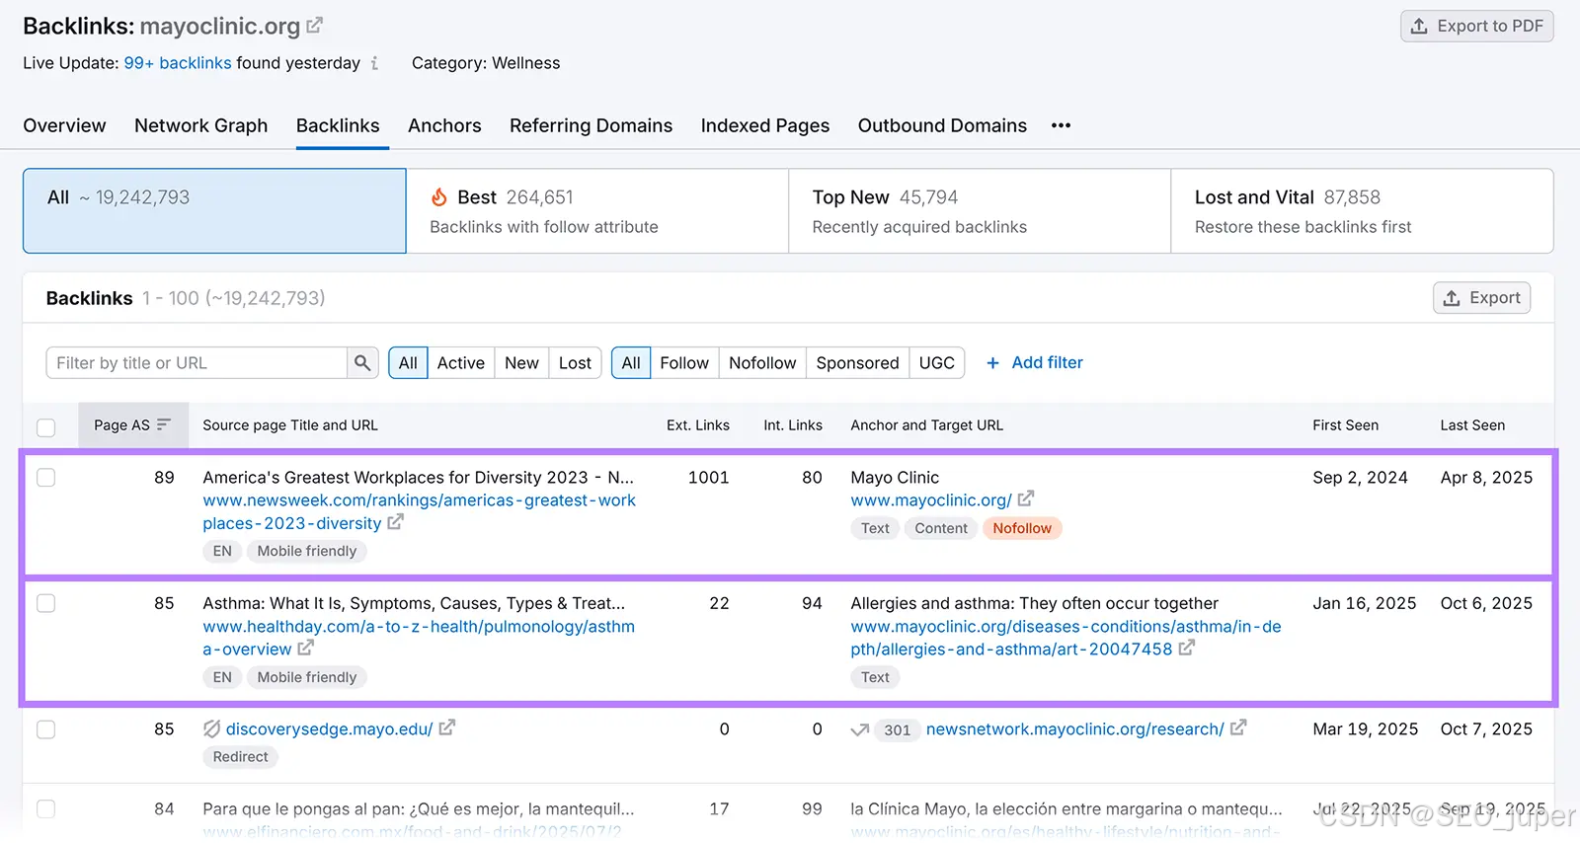Open discoverysedge.mayo.edu external link icon
This screenshot has height=843, width=1580.
point(447,728)
